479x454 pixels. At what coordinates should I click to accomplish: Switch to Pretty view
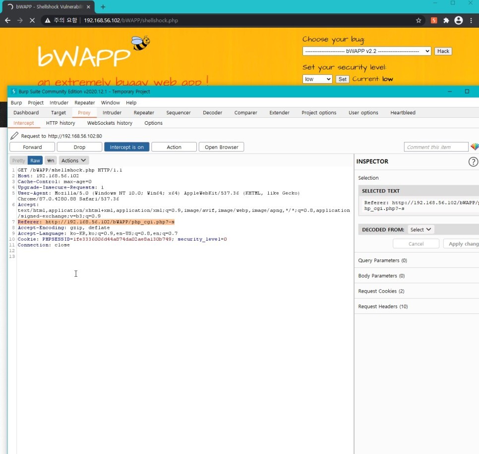(19, 160)
